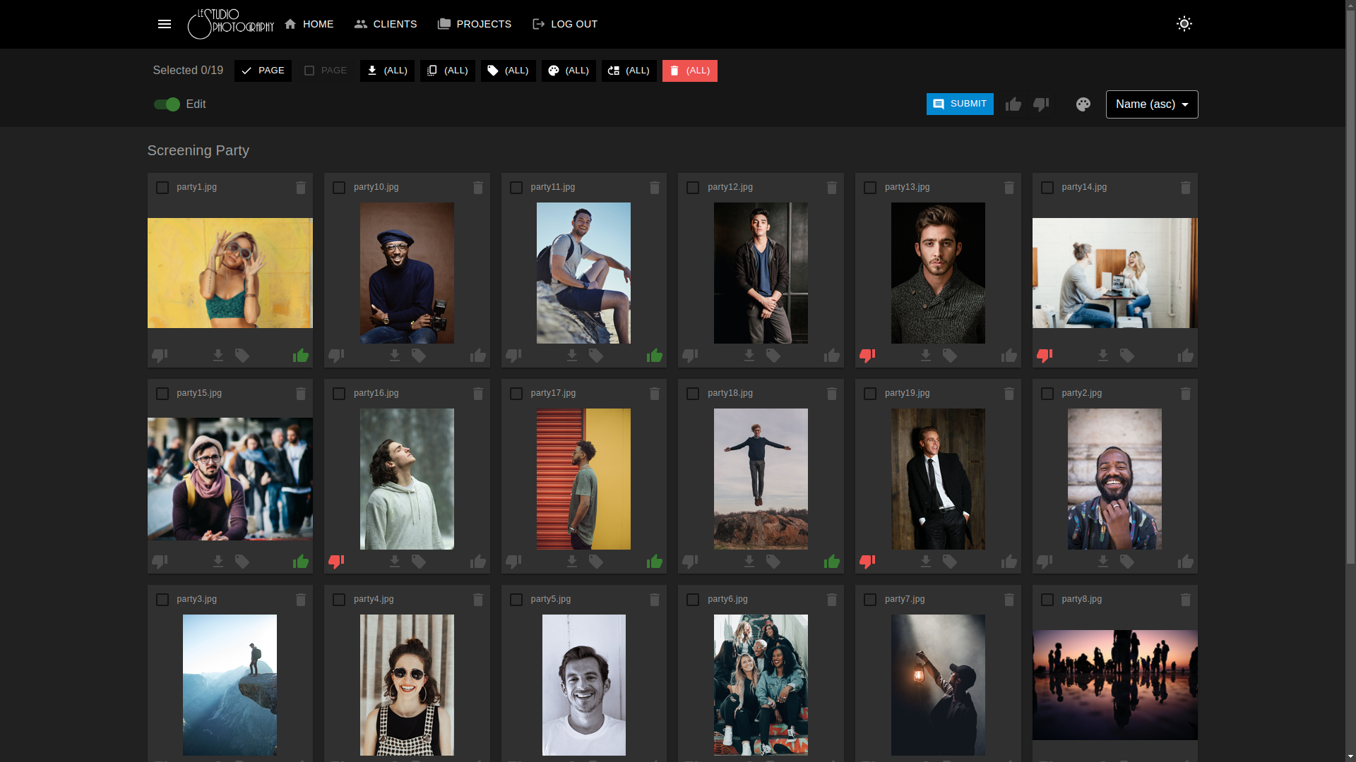Delete party12.jpg with trash icon
1356x762 pixels.
pos(832,188)
